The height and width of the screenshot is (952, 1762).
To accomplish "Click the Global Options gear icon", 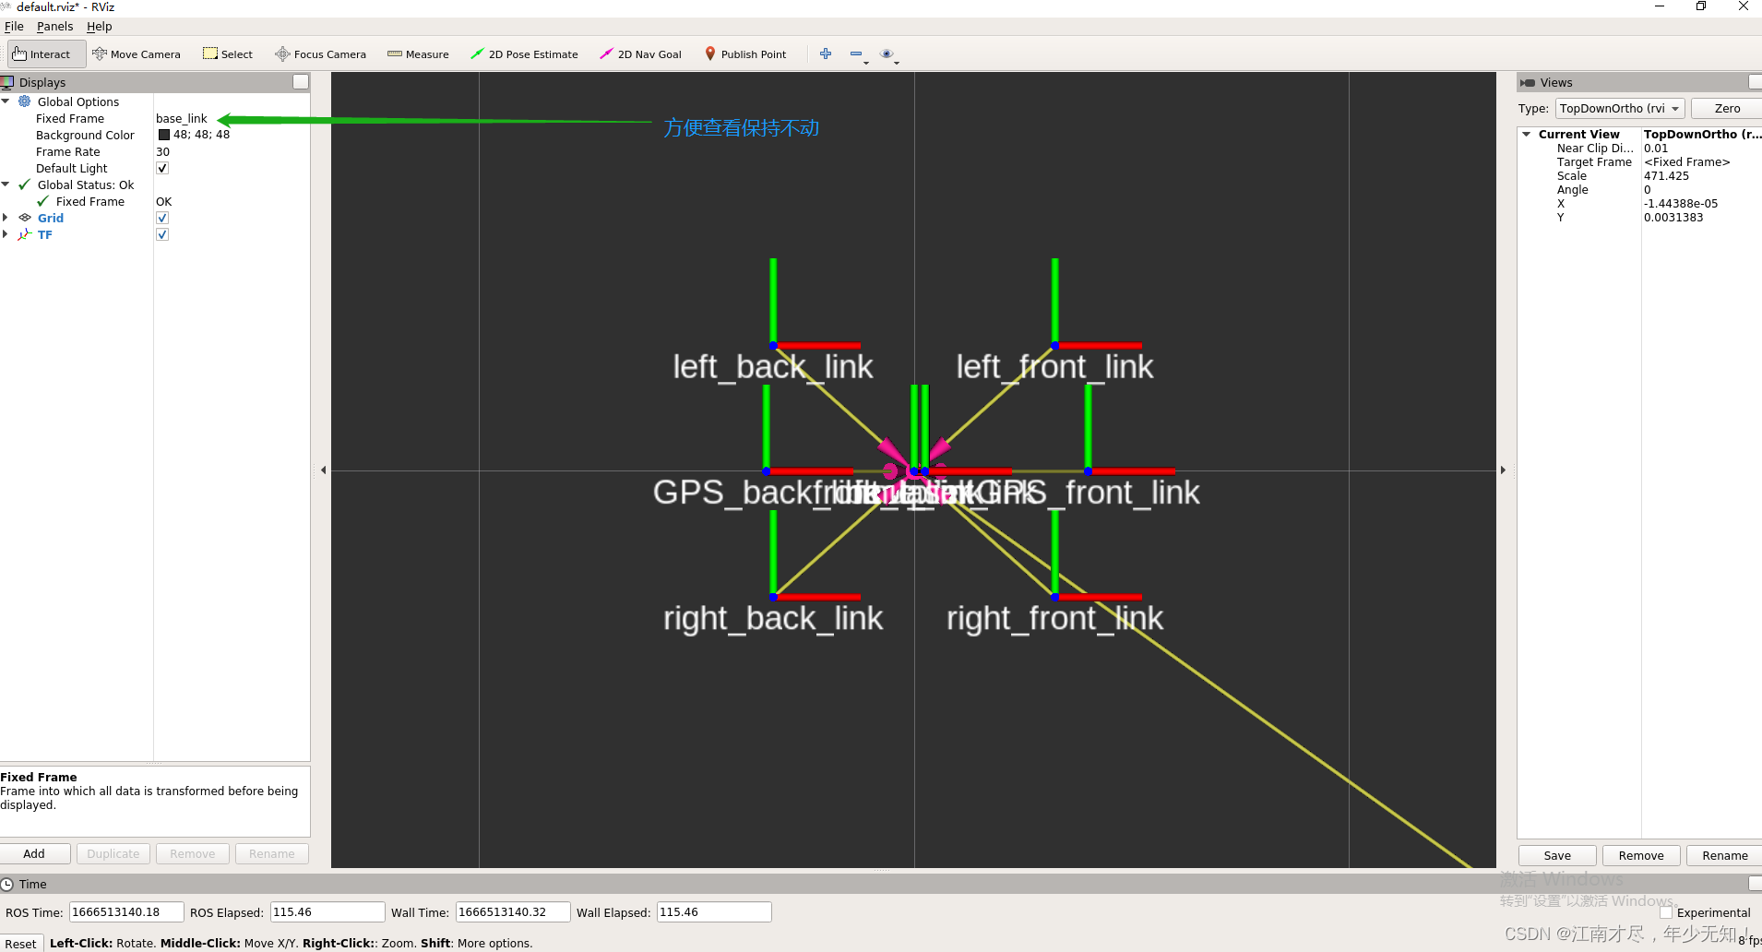I will (25, 101).
